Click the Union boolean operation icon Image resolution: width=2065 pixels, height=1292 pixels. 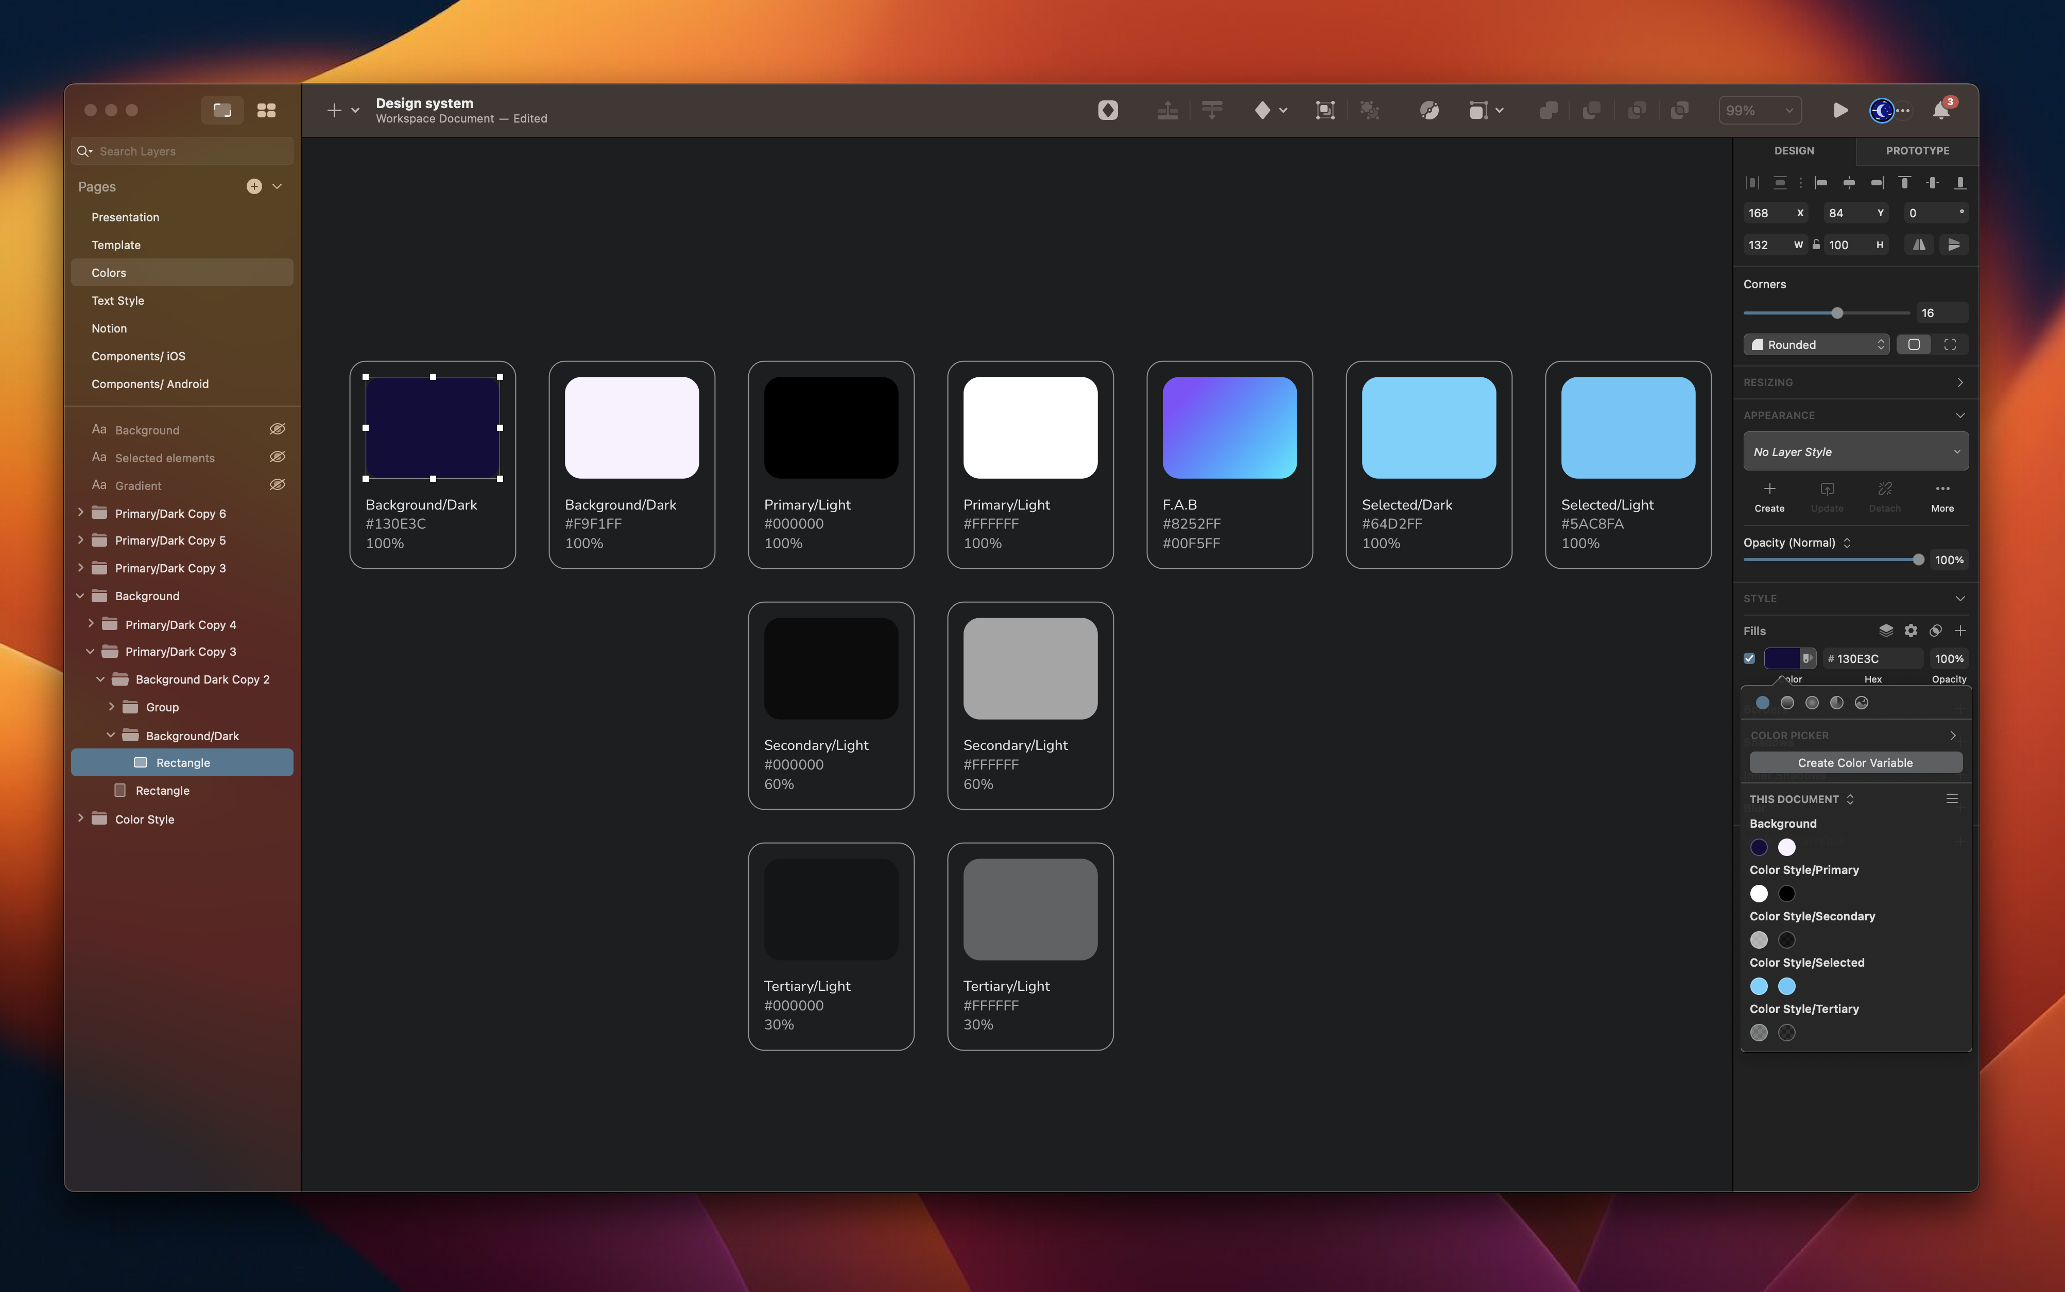1549,109
